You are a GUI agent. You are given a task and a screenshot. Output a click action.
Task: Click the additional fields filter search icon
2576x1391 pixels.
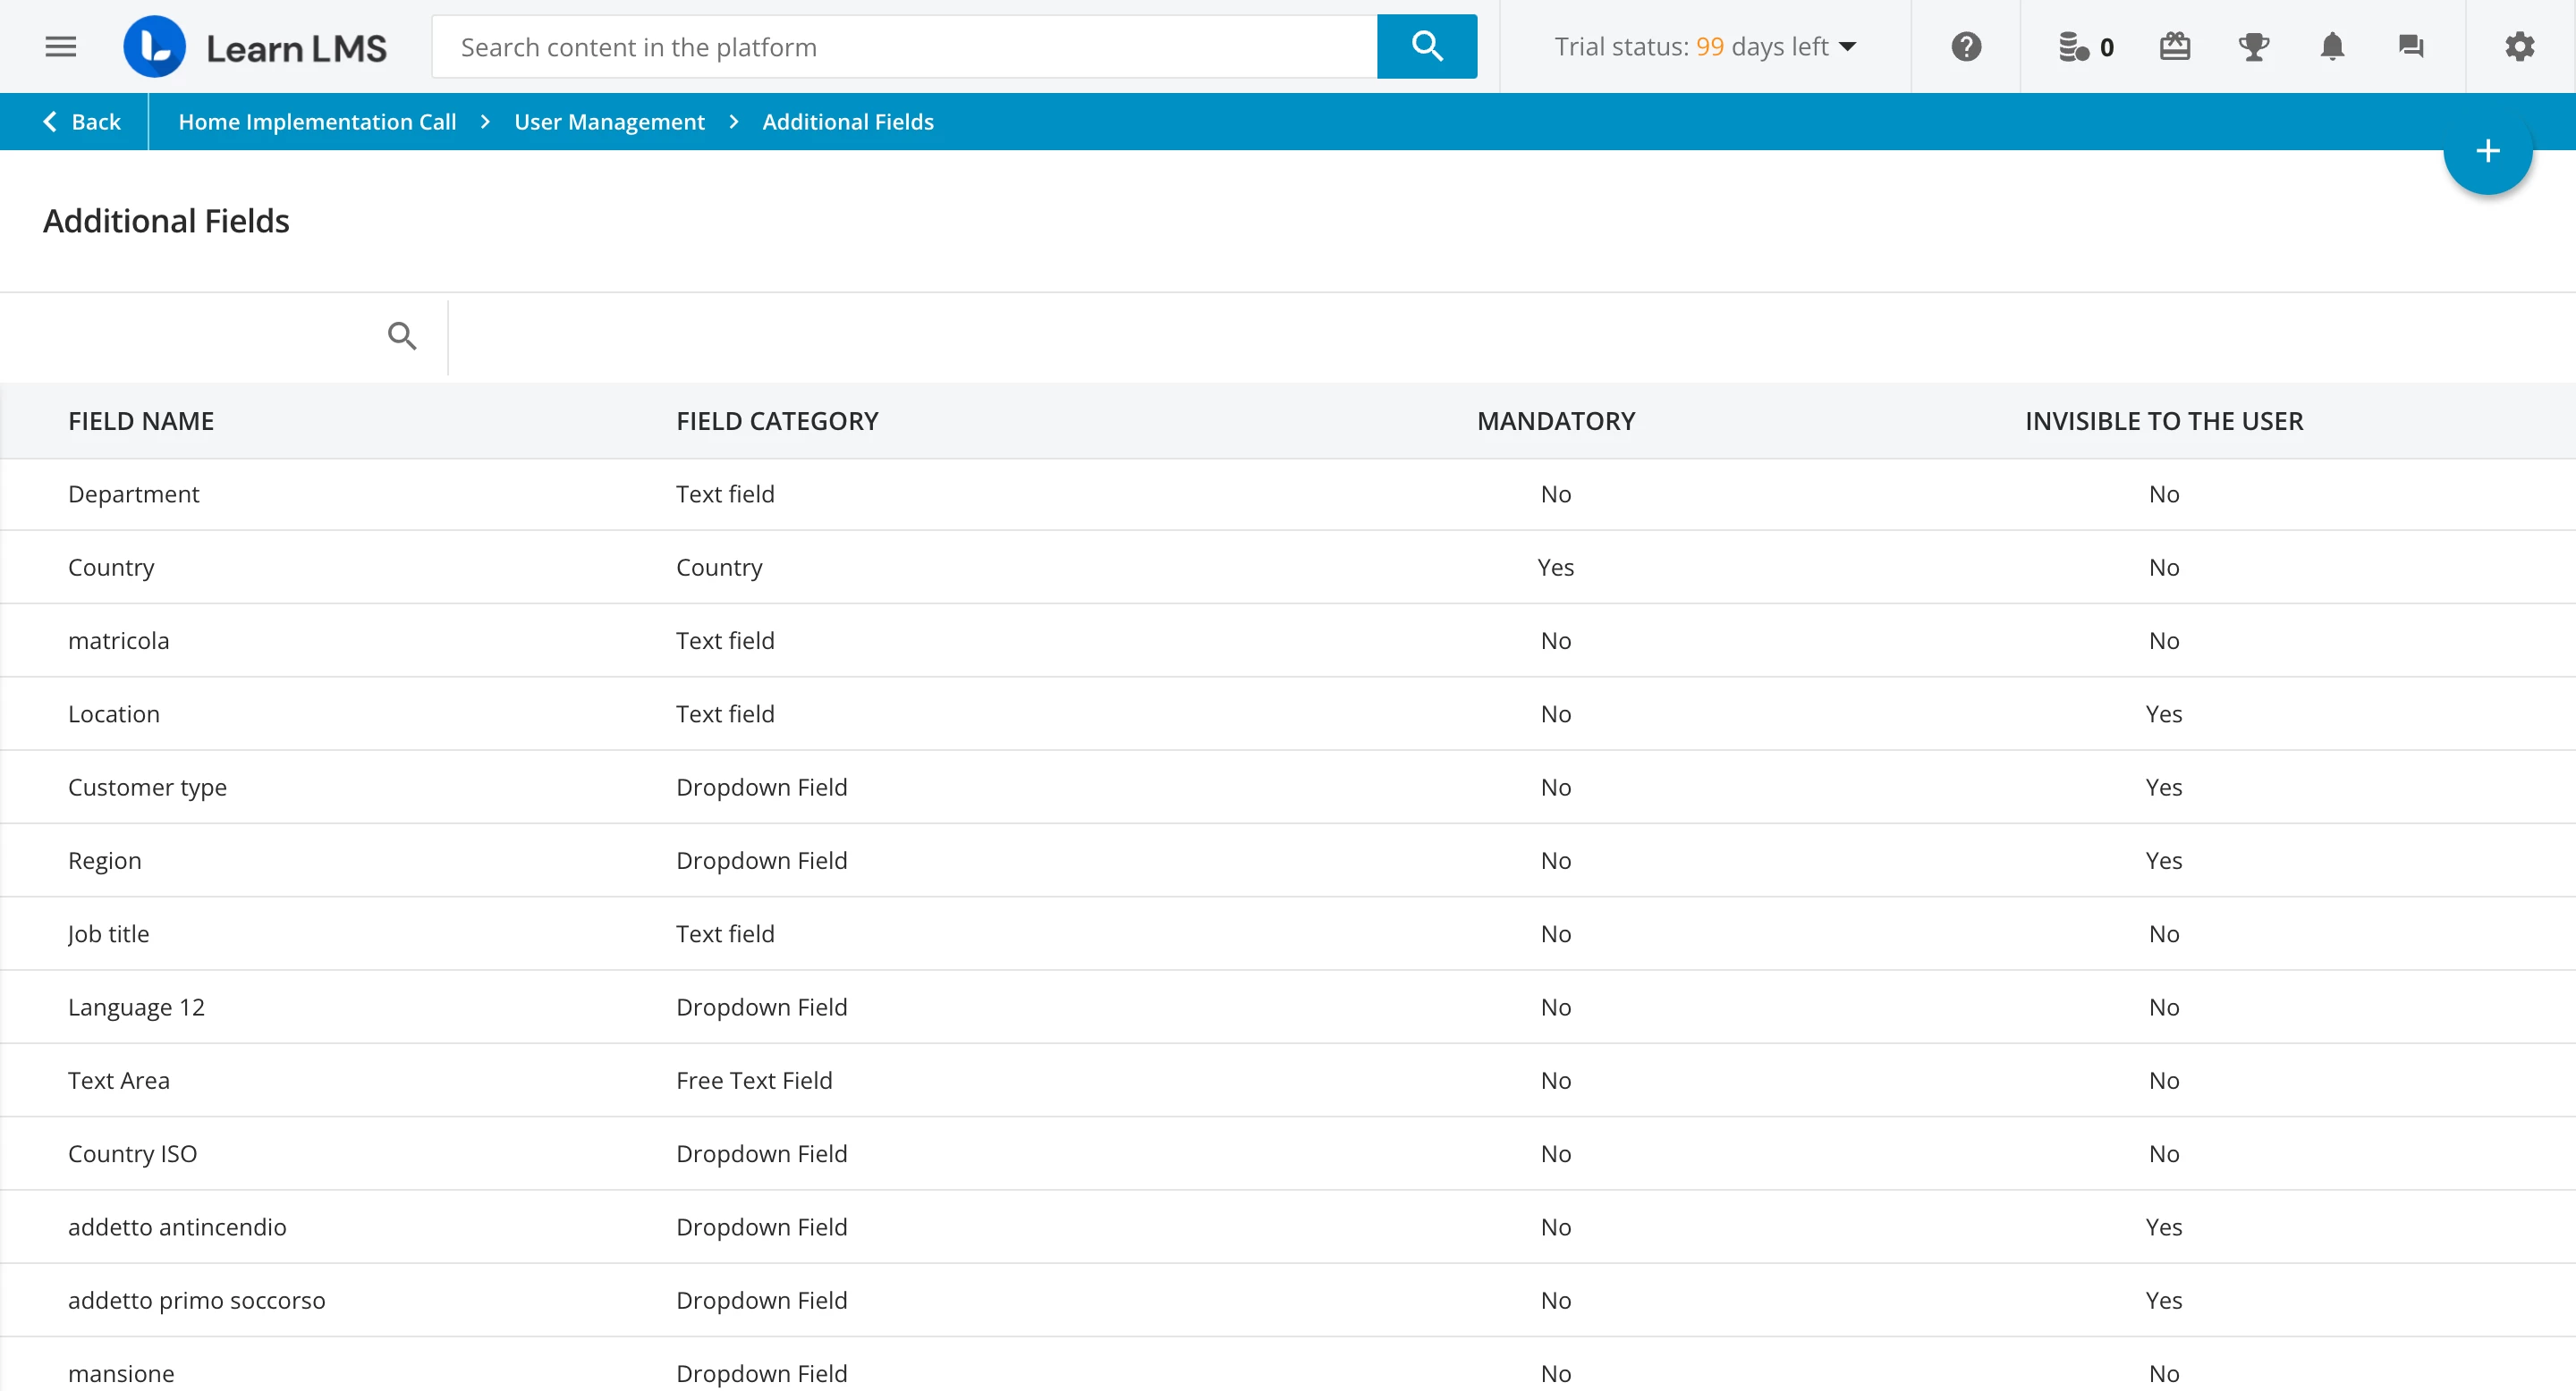click(x=402, y=336)
